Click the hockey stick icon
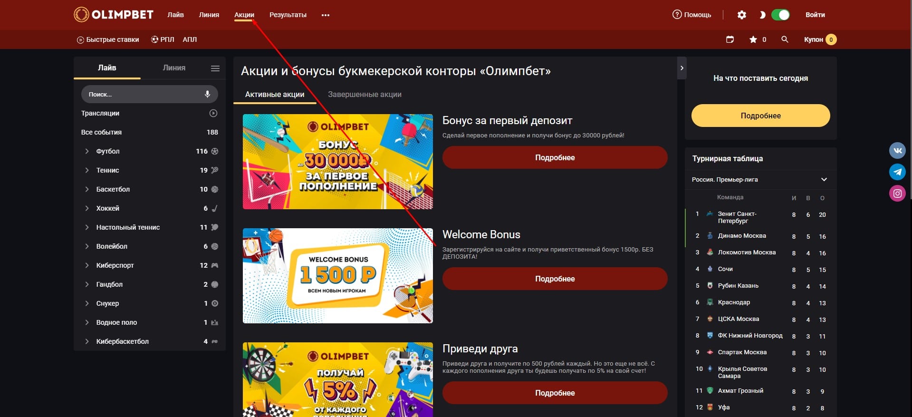The height and width of the screenshot is (417, 912). click(215, 208)
